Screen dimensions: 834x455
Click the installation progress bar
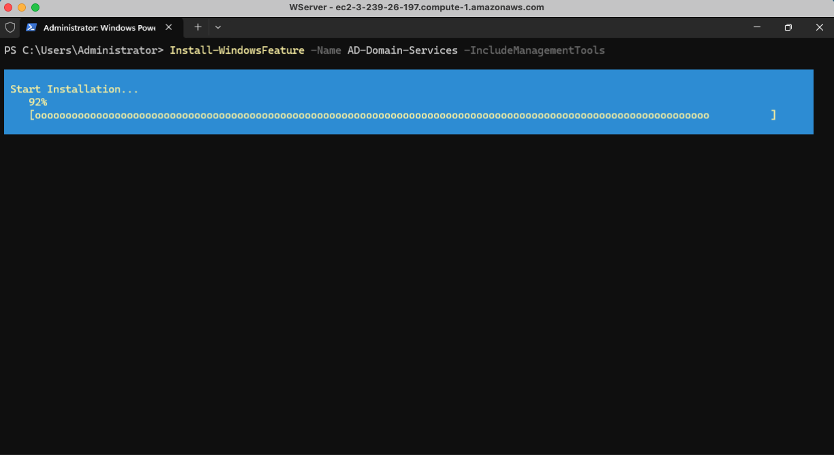pyautogui.click(x=402, y=116)
